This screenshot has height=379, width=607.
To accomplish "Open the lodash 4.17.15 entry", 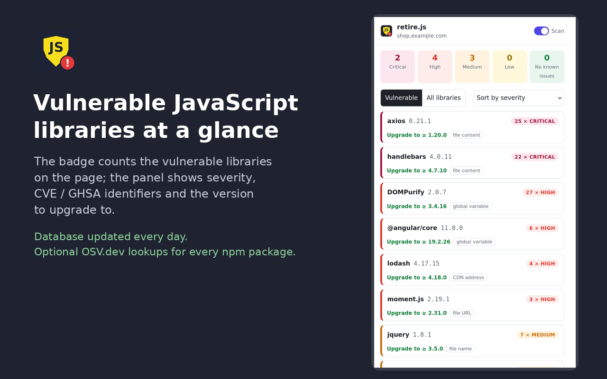I will click(472, 270).
